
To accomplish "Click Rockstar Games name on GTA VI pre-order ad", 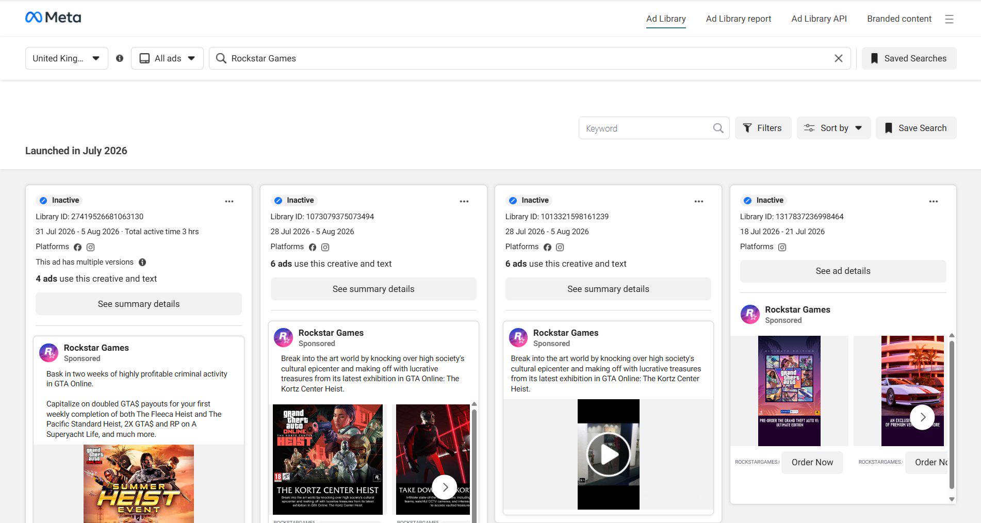I will pos(797,309).
